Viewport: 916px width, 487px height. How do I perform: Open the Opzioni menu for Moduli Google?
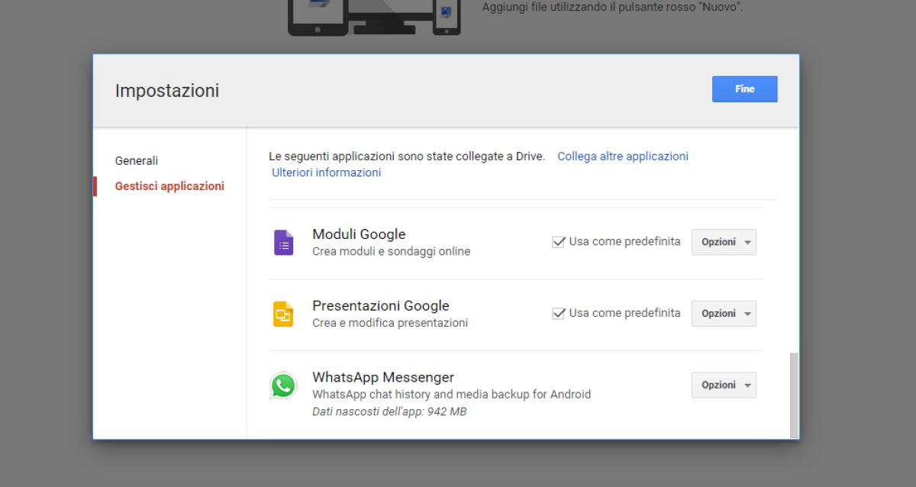[x=724, y=241]
